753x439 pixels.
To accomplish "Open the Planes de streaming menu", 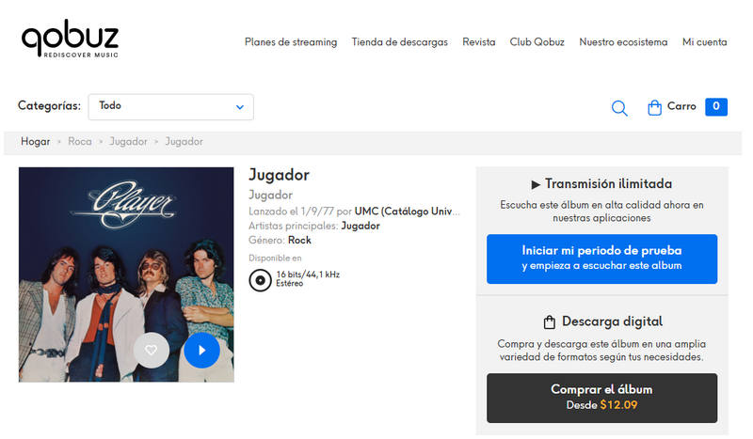I will (290, 42).
